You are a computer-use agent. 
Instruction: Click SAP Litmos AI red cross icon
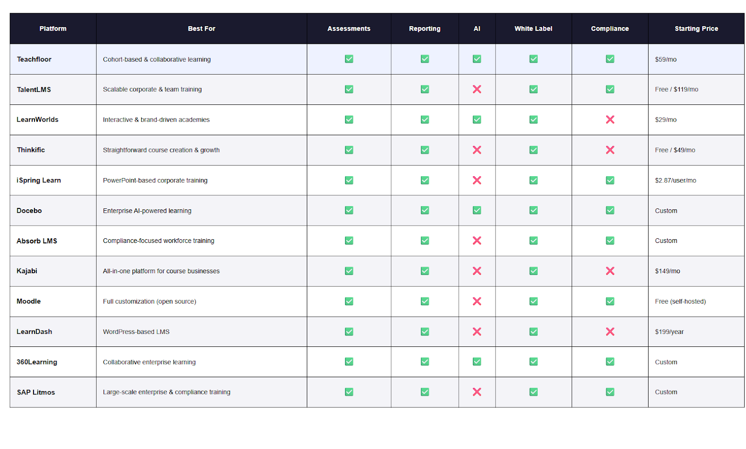coord(477,392)
